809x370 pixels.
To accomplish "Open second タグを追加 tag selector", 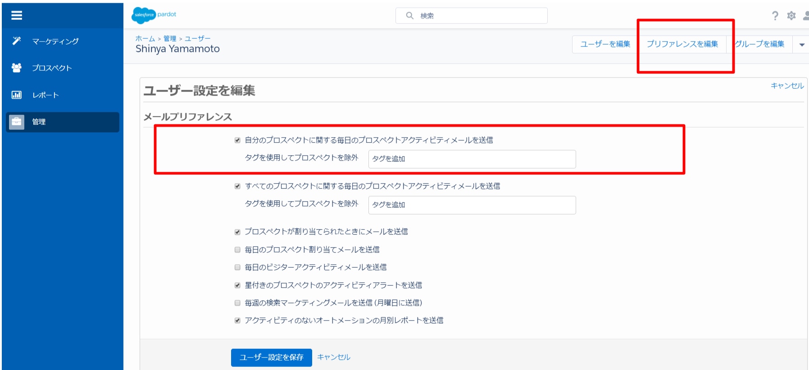I will pos(472,205).
